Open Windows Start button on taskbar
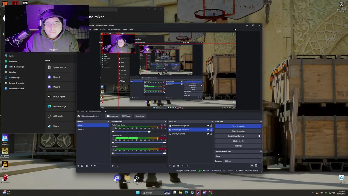This screenshot has height=196, width=348. point(138,193)
